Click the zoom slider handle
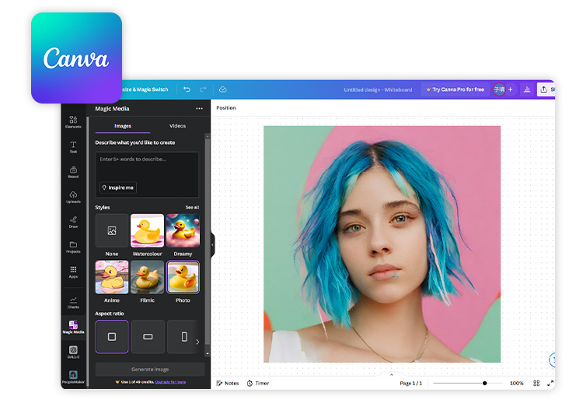The height and width of the screenshot is (400, 583). [484, 383]
